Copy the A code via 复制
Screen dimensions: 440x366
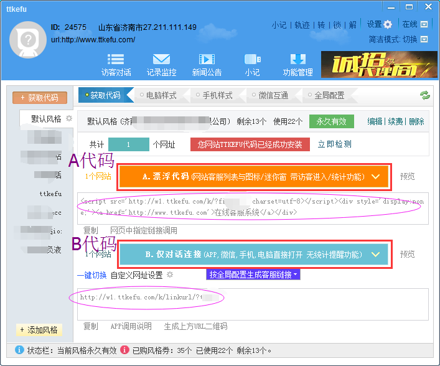click(91, 230)
